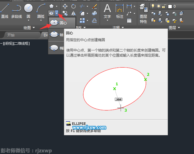This screenshot has height=154, width=194.
Task: Expand the ellipse flyout dropdown arrow
Action: coord(56,13)
